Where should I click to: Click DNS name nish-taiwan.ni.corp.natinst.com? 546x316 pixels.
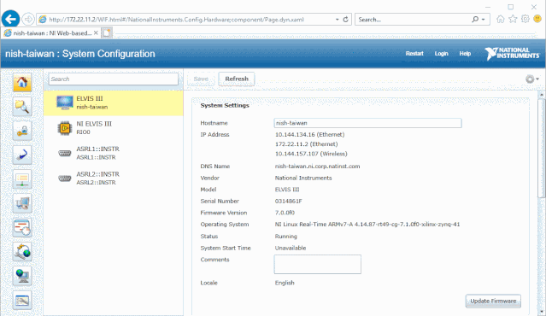click(x=317, y=167)
